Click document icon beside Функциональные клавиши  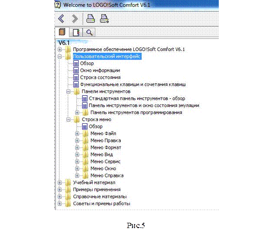pyautogui.click(x=76, y=85)
